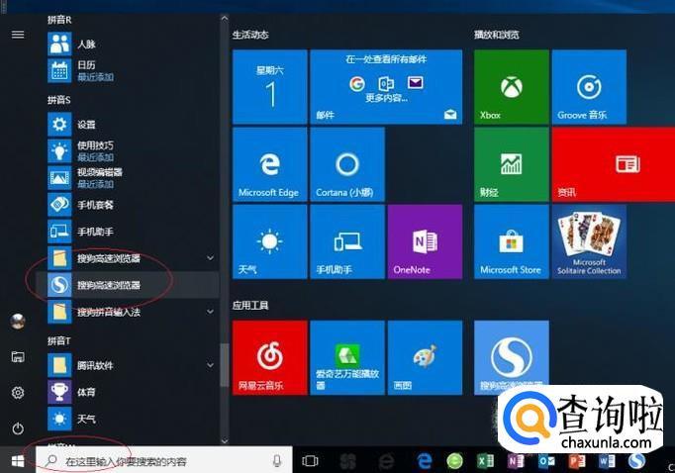
Task: Select the 播放和浏览 group title
Action: click(496, 35)
